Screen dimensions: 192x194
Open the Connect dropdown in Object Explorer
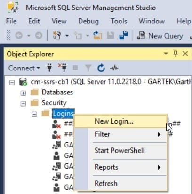coord(24,68)
